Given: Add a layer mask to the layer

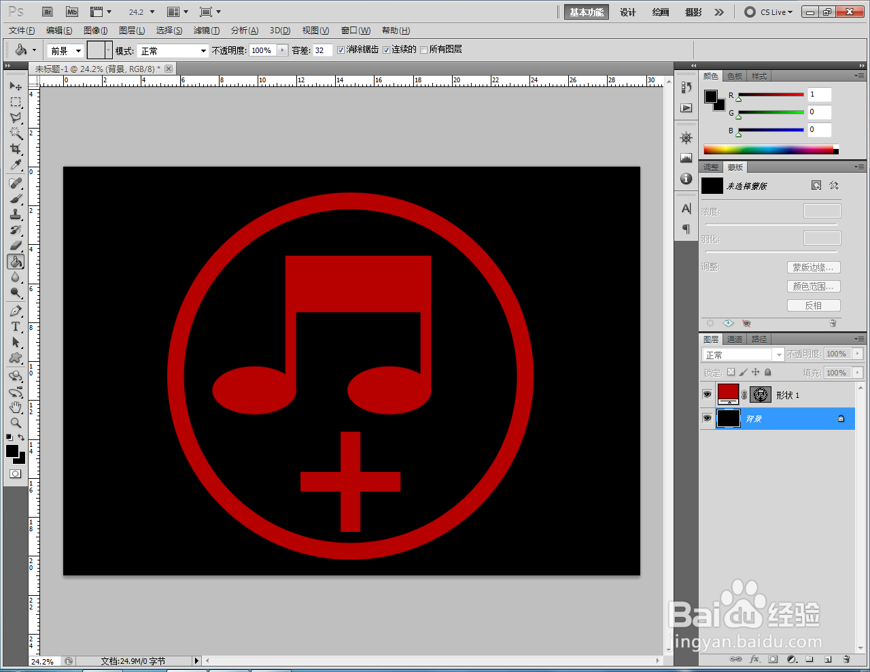Looking at the screenshot, I should click(773, 659).
